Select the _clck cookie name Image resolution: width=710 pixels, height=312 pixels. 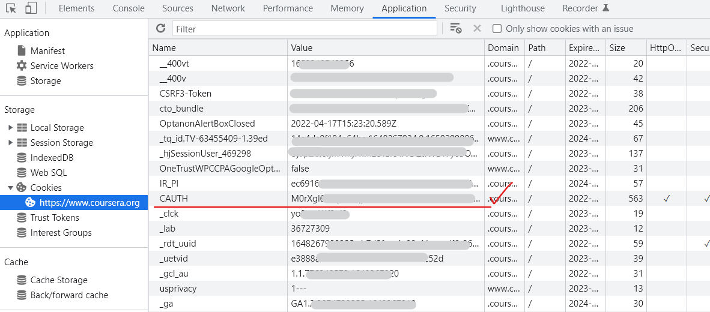point(169,214)
